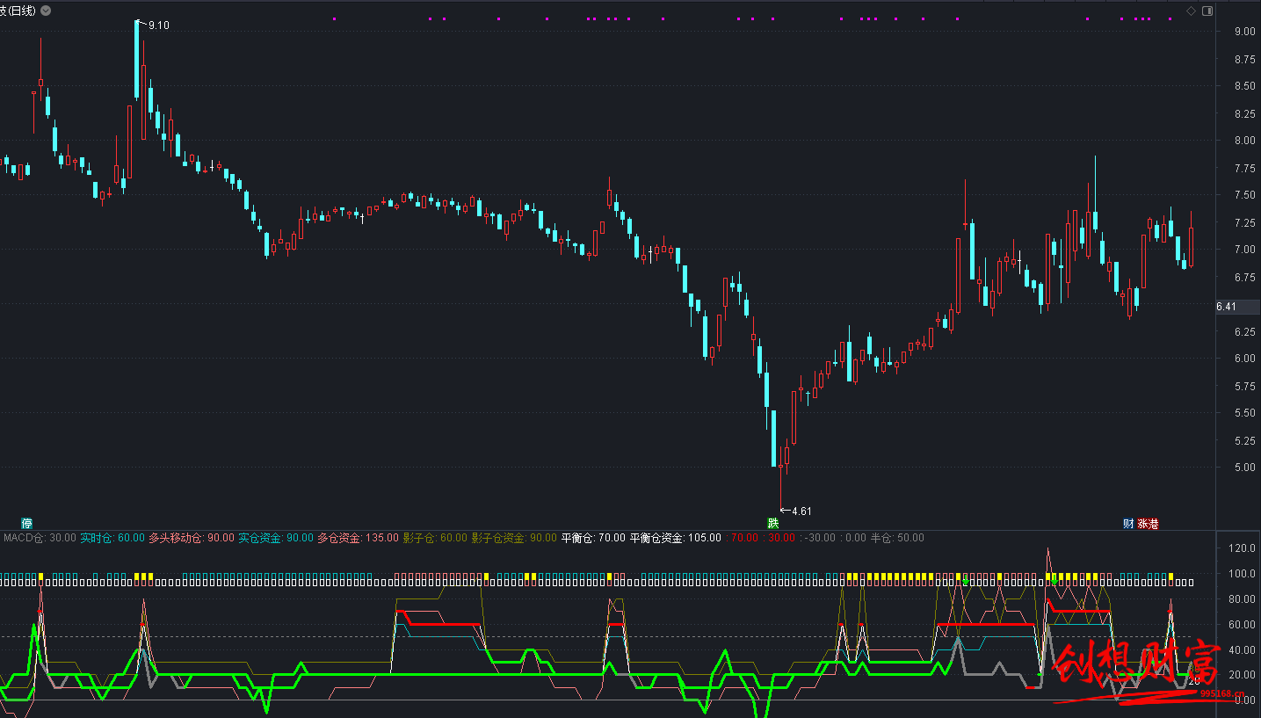Click the blue 财 event marker
Viewport: 1261px width, 718px height.
coord(1128,523)
